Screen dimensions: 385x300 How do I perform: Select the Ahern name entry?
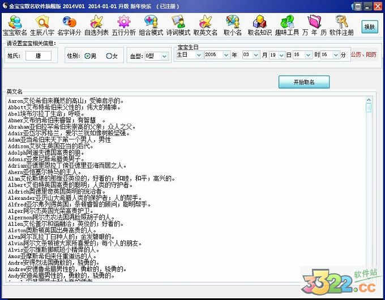[x=44, y=172]
